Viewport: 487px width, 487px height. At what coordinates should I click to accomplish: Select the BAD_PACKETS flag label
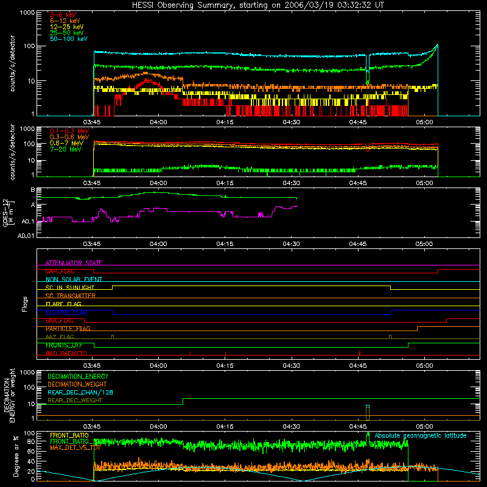pyautogui.click(x=66, y=354)
